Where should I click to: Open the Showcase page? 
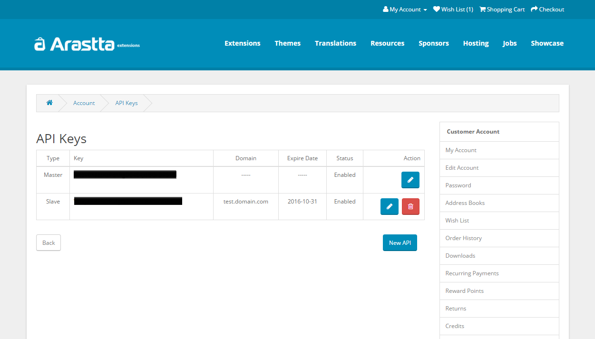(547, 43)
